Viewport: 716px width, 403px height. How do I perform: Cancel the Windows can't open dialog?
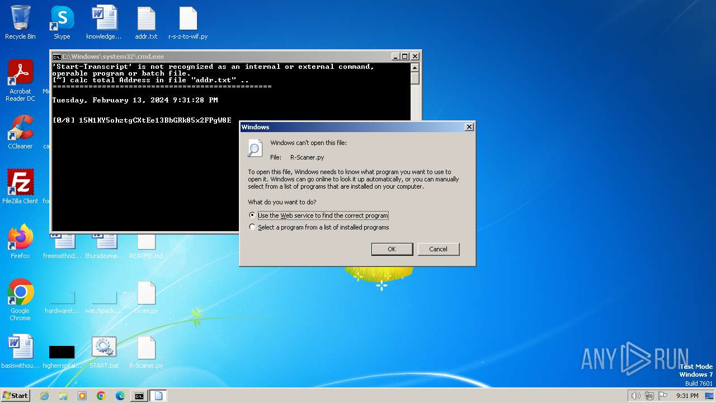coord(439,249)
